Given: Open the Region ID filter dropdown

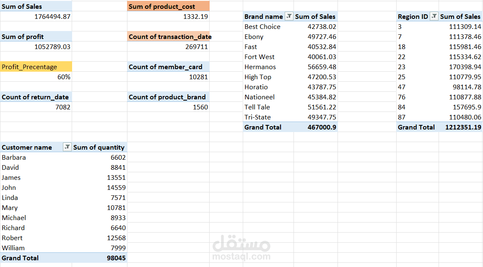Looking at the screenshot, I should click(x=434, y=16).
